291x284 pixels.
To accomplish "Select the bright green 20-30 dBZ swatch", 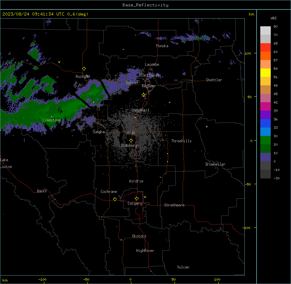I will tap(265, 140).
